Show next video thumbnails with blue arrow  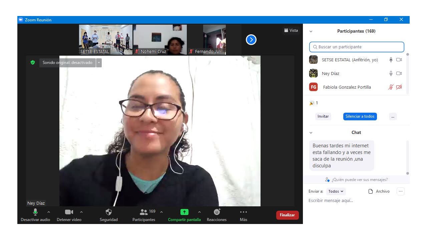pyautogui.click(x=251, y=40)
